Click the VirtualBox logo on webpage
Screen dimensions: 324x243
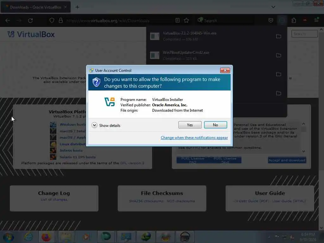[x=31, y=34]
